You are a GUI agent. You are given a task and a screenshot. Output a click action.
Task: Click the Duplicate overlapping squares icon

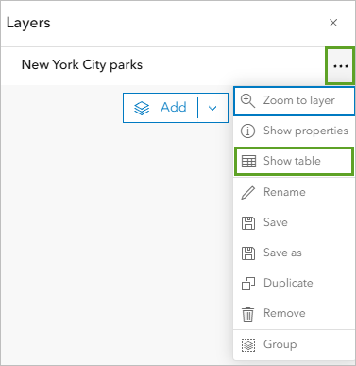[248, 284]
